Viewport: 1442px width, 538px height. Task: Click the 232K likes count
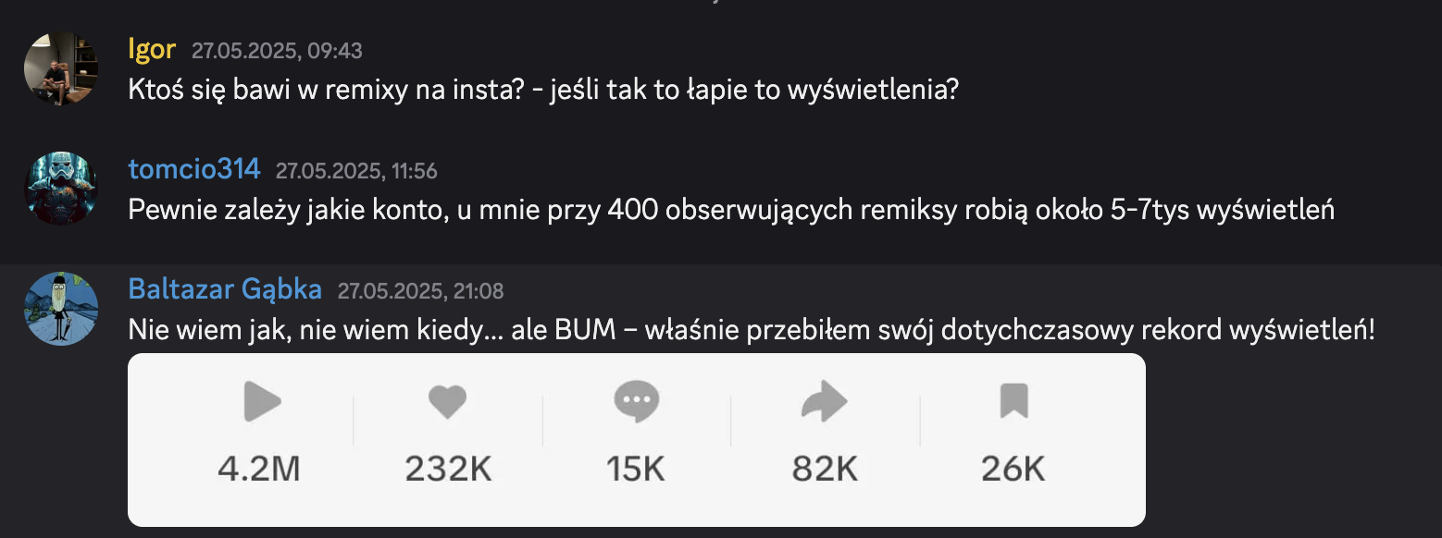[448, 470]
